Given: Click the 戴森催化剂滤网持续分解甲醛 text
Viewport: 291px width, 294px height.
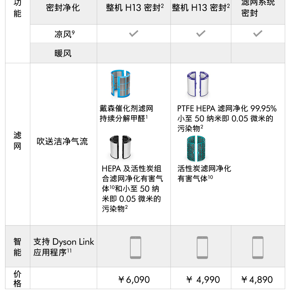Looking at the screenshot, I should click(126, 113).
